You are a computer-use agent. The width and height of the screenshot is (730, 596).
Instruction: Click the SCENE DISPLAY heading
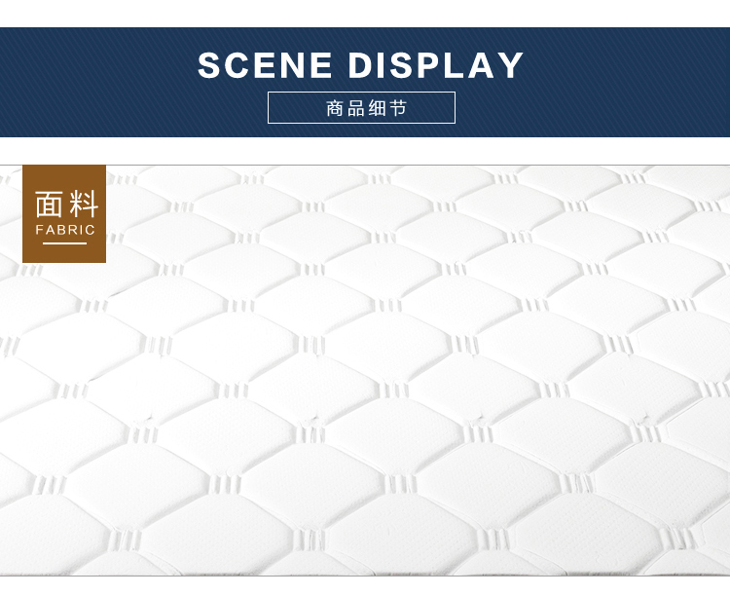tap(361, 65)
